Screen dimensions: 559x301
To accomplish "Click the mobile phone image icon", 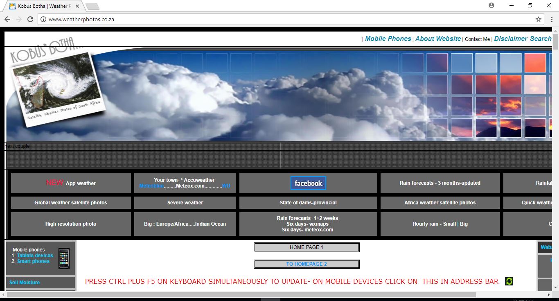I will point(64,258).
